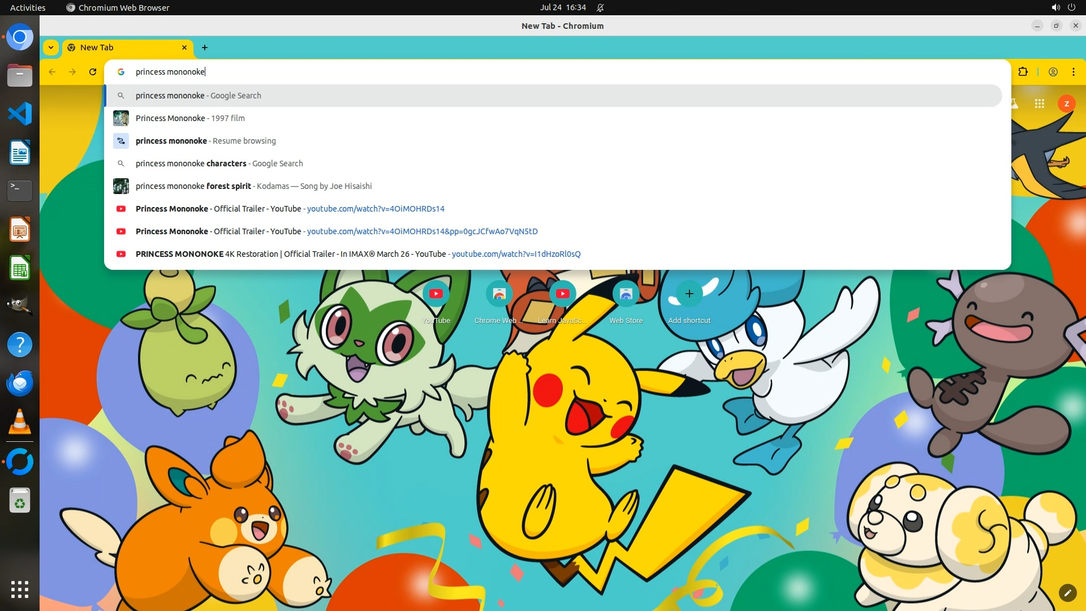Launch Visual Studio Code from the dock
This screenshot has height=611, width=1086.
tap(20, 114)
